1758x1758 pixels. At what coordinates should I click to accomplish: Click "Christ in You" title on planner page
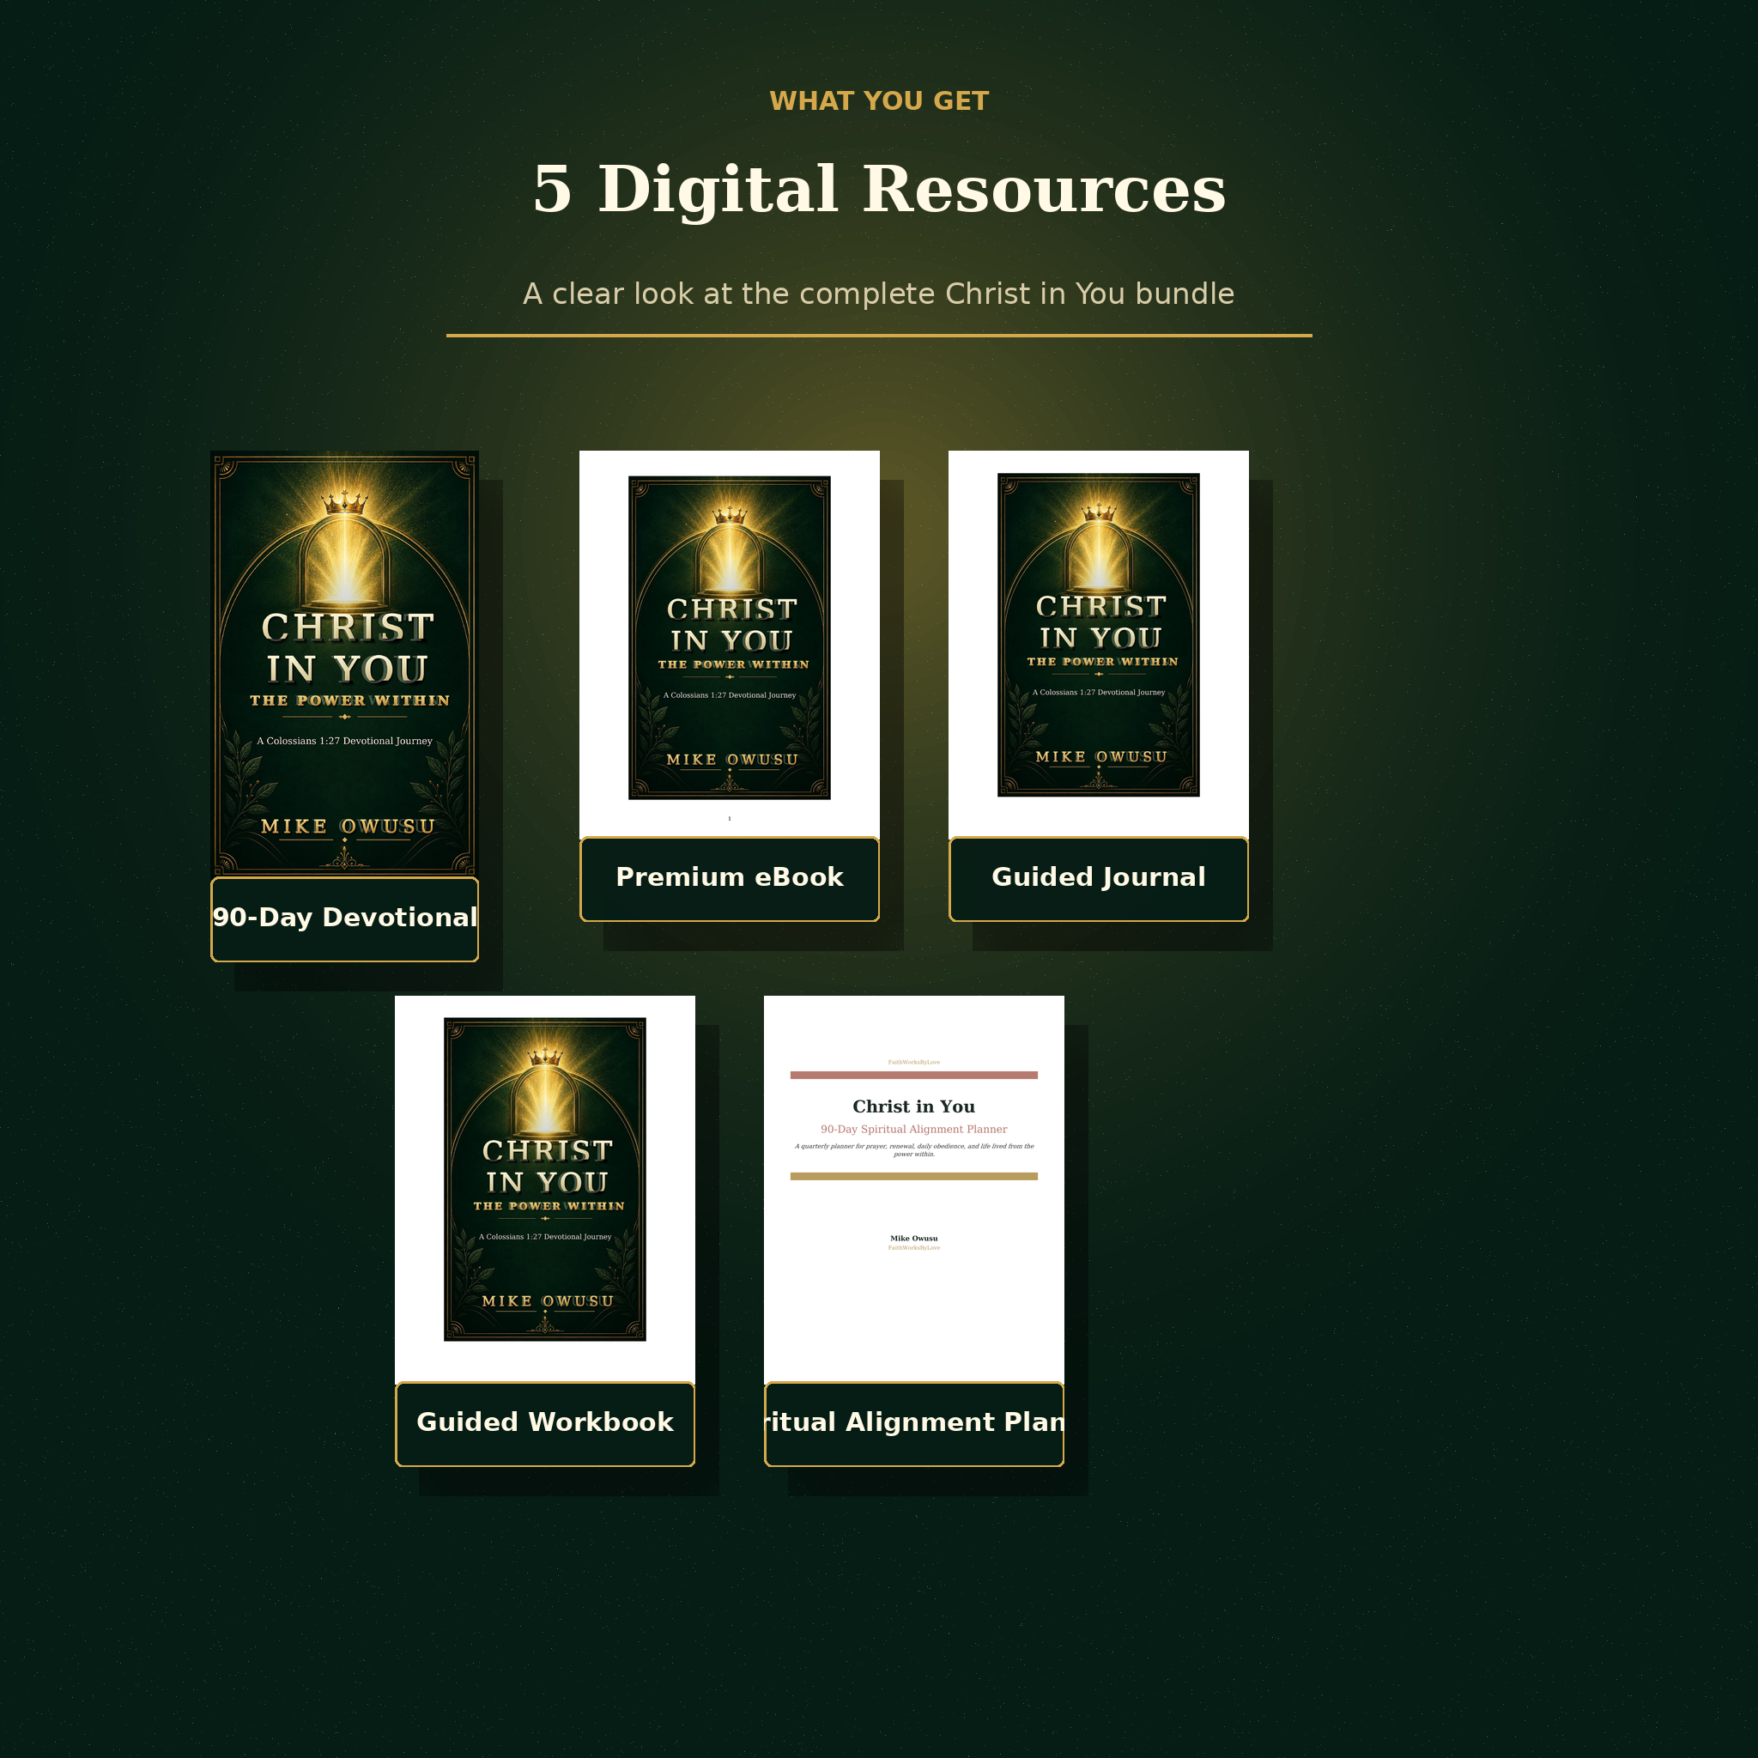click(913, 1106)
